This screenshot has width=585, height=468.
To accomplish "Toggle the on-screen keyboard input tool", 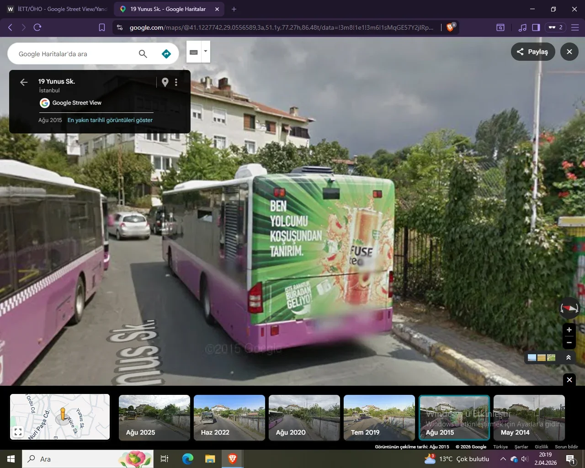I will click(194, 52).
